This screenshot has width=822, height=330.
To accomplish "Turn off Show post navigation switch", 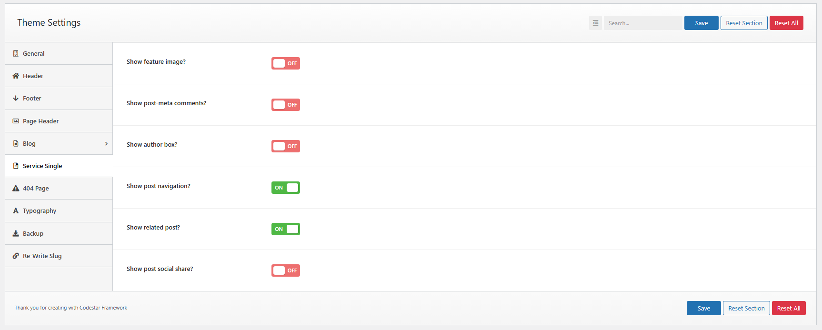I will 285,188.
